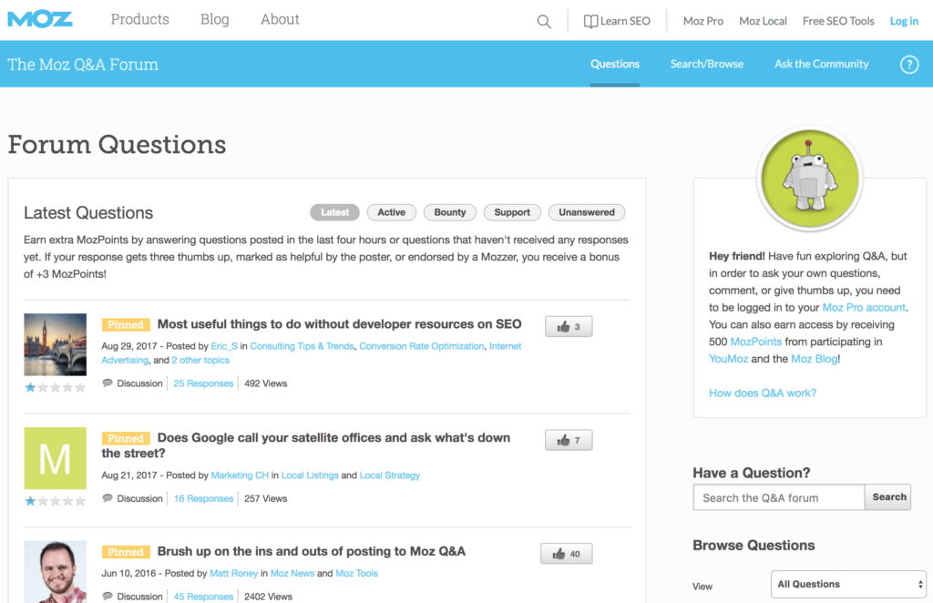This screenshot has height=603, width=933.
Task: Thumbs up the satellite offices question
Action: tap(569, 440)
